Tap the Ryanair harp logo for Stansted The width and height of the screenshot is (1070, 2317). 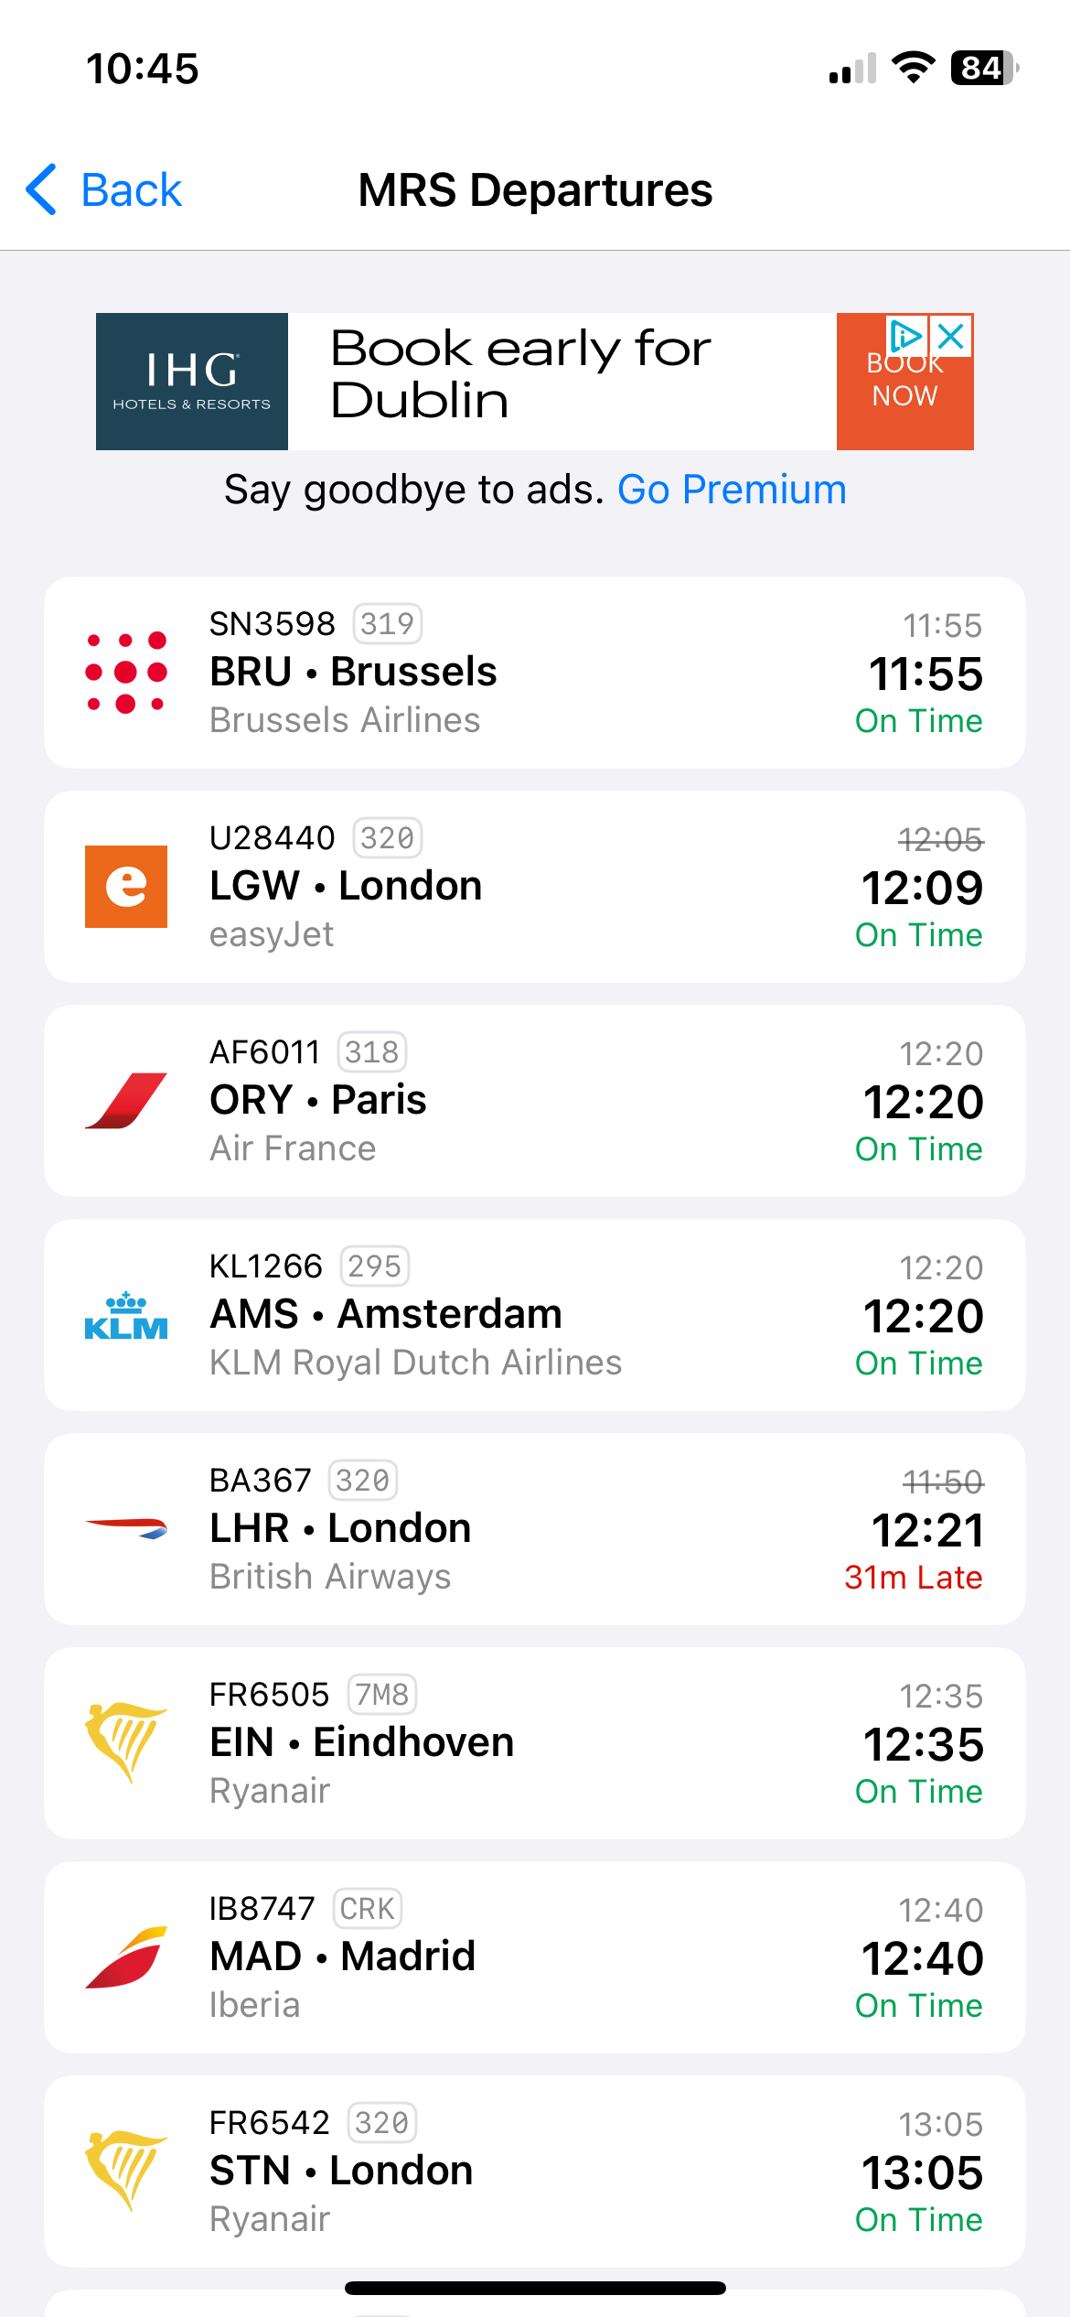pos(126,2171)
